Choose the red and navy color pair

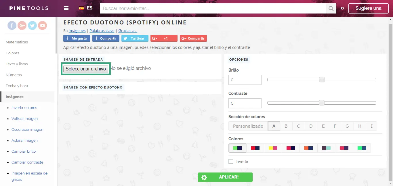pos(255,148)
